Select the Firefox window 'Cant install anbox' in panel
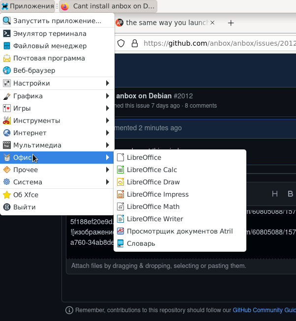296x321 pixels. pos(108,6)
